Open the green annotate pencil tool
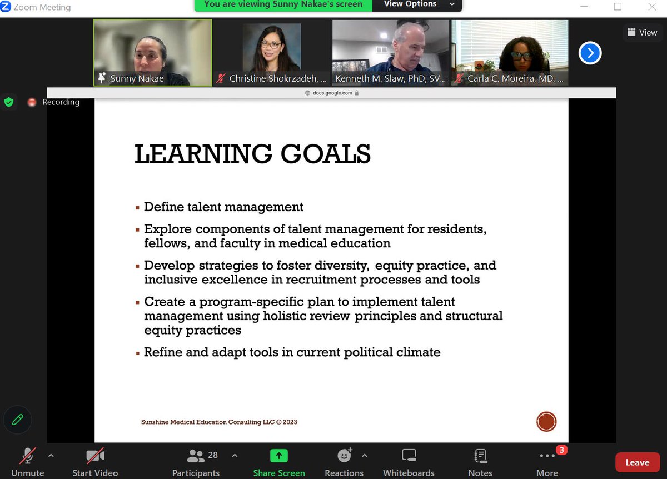This screenshot has height=479, width=667. pos(18,418)
